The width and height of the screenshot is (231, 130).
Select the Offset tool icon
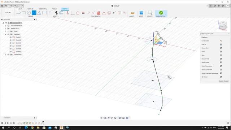click(61, 13)
